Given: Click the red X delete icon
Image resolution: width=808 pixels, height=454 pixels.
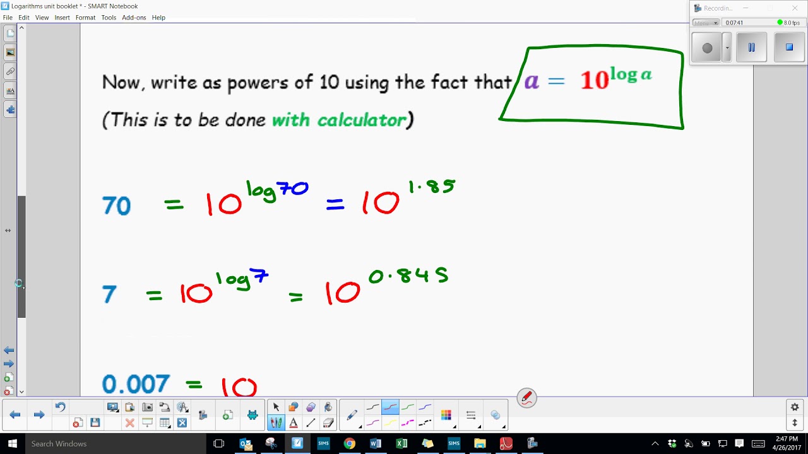Looking at the screenshot, I should pos(130,422).
